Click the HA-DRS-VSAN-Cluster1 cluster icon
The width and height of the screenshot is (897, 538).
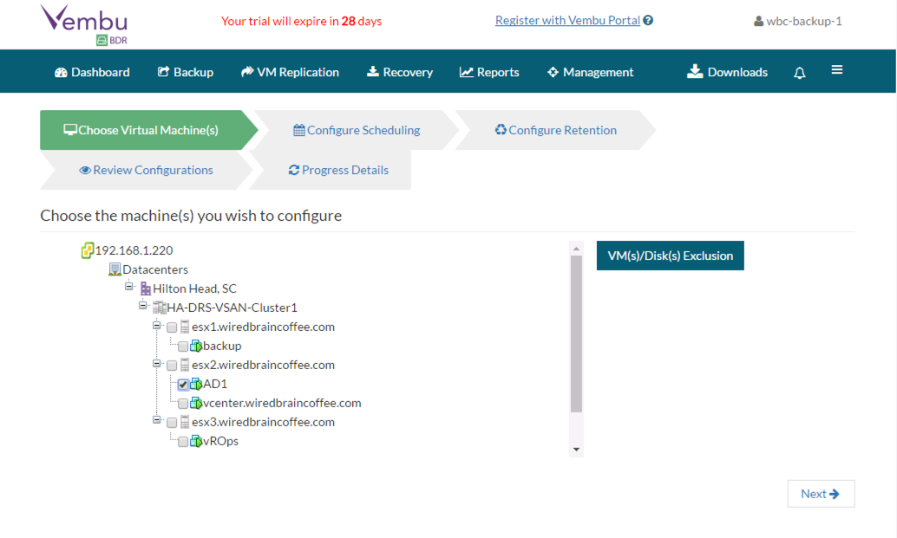pos(160,308)
